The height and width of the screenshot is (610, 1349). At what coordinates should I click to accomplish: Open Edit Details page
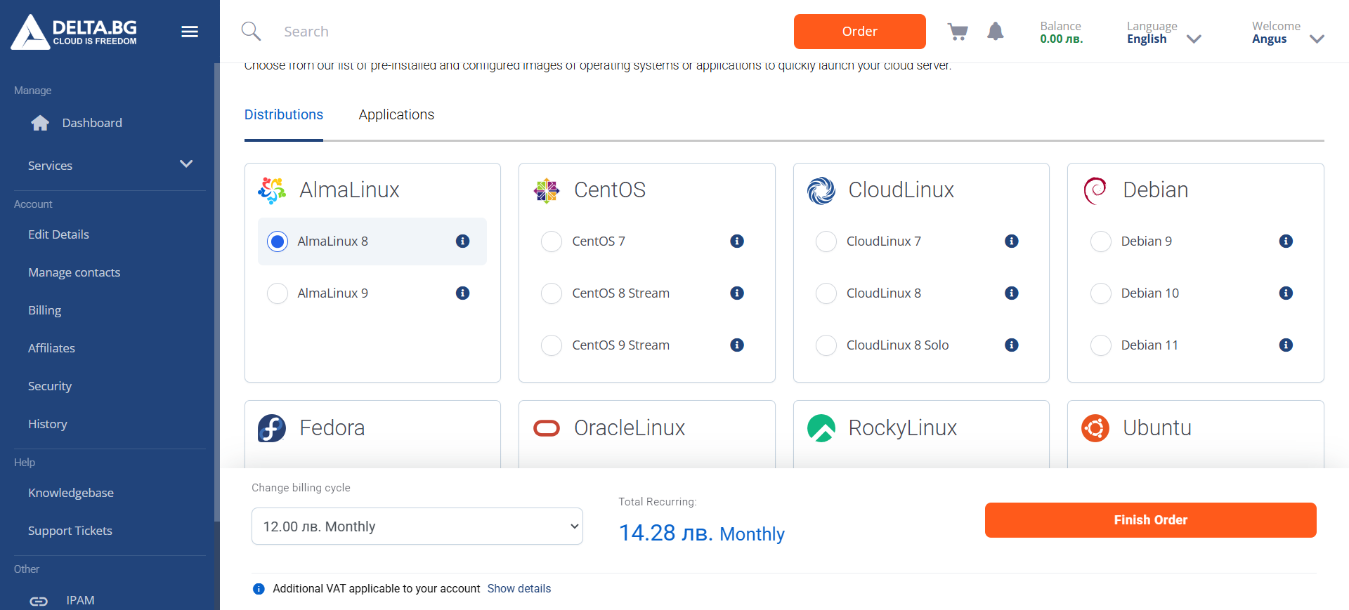tap(58, 234)
